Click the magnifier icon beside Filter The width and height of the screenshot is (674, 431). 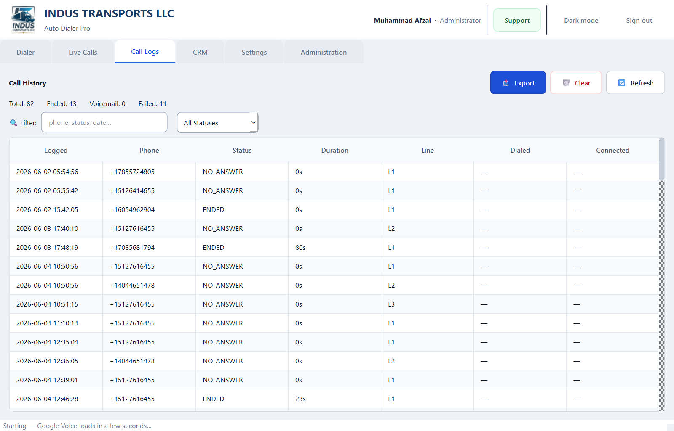pos(13,123)
